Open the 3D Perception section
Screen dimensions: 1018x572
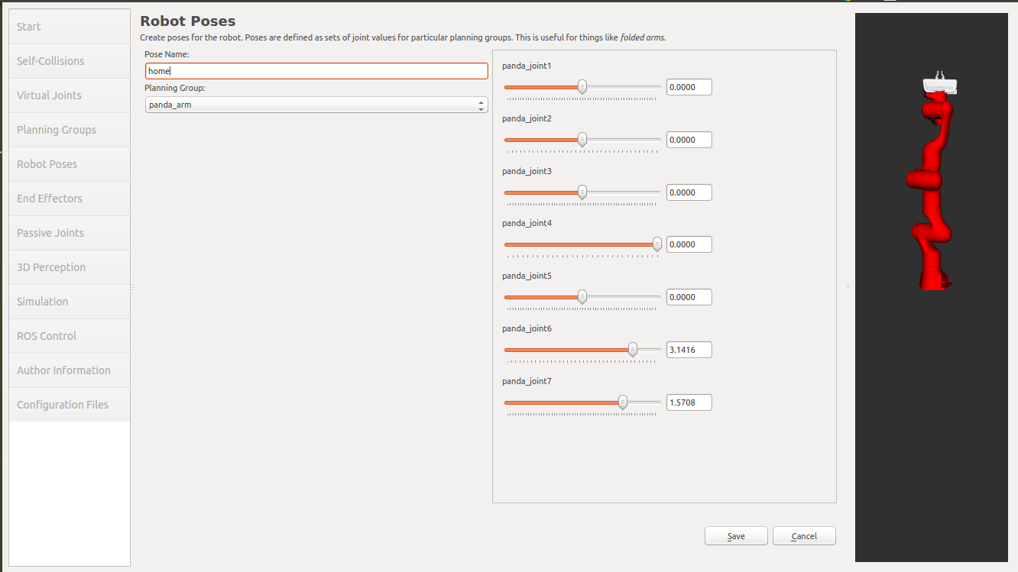tap(70, 267)
